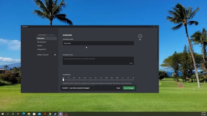
Task: Switch to the Permissions tab
Action: [x=47, y=42]
